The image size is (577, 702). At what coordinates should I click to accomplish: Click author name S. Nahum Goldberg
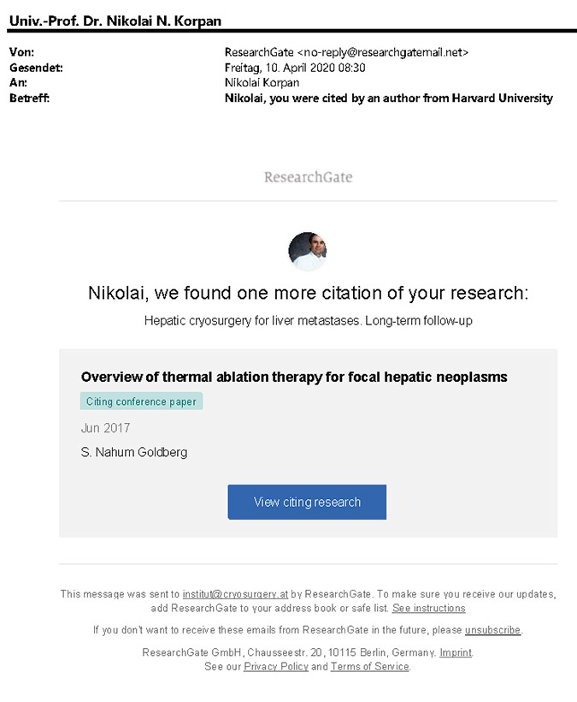[x=133, y=452]
